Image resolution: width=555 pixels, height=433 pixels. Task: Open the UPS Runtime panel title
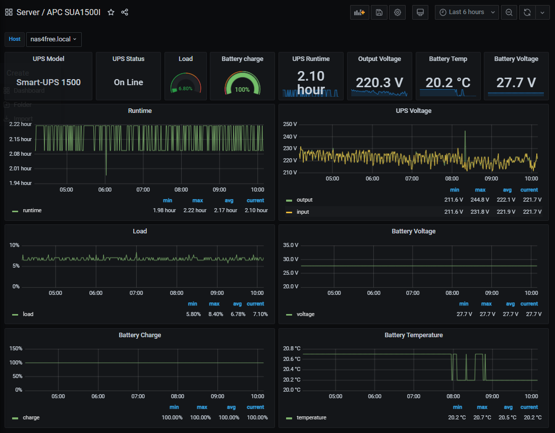pos(311,58)
